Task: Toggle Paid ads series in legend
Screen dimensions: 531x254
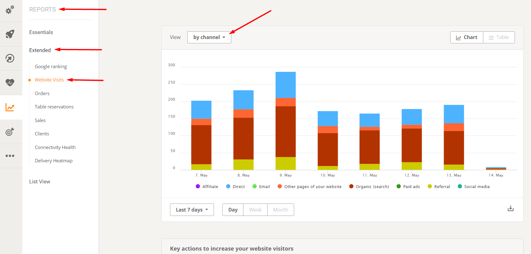Action: [408, 186]
